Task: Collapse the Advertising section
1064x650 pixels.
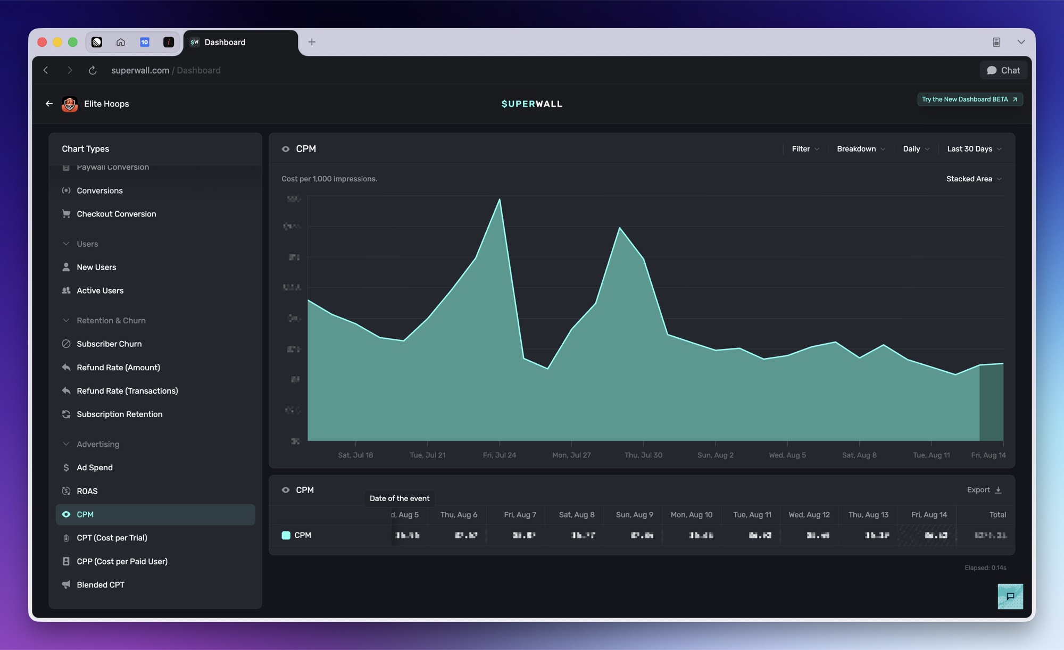Action: [x=66, y=444]
